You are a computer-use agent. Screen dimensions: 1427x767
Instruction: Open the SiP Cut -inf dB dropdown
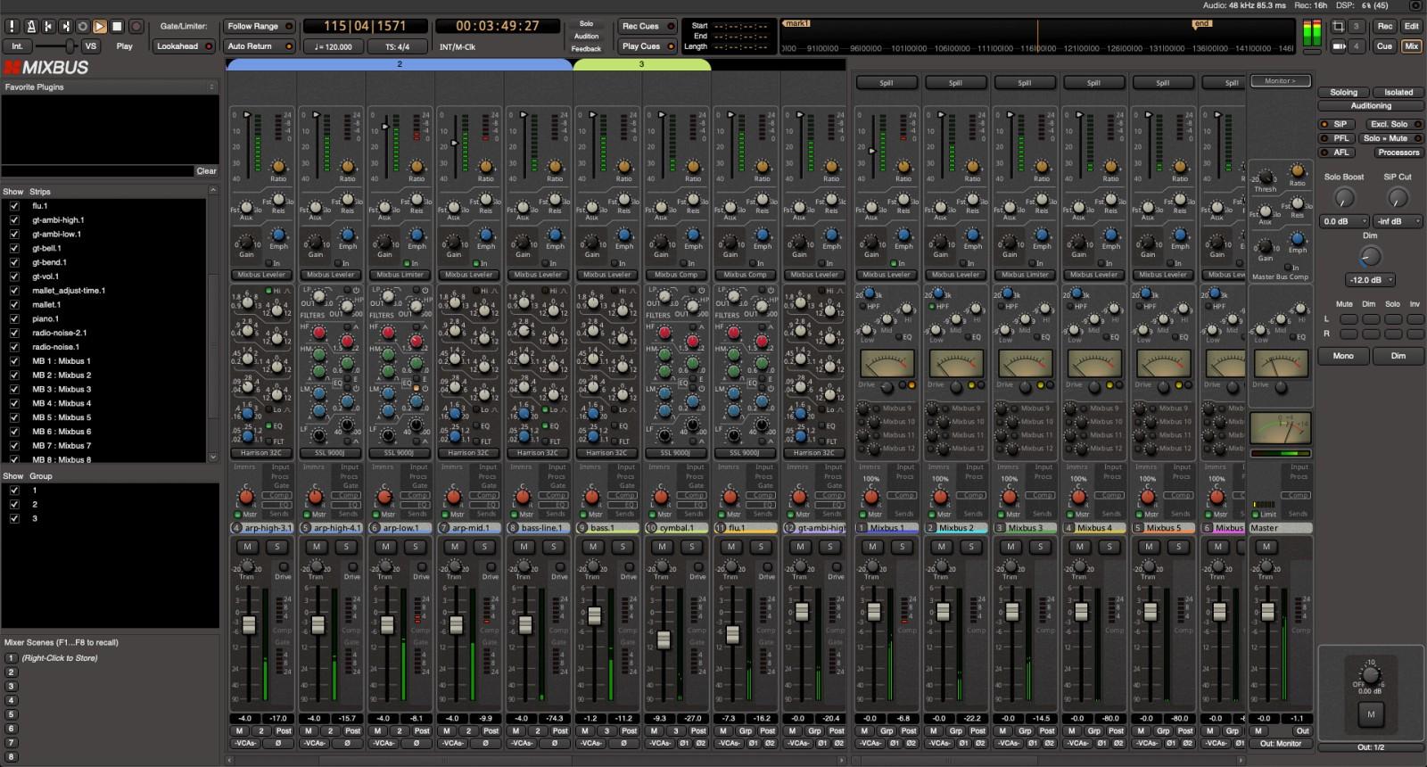point(1398,221)
